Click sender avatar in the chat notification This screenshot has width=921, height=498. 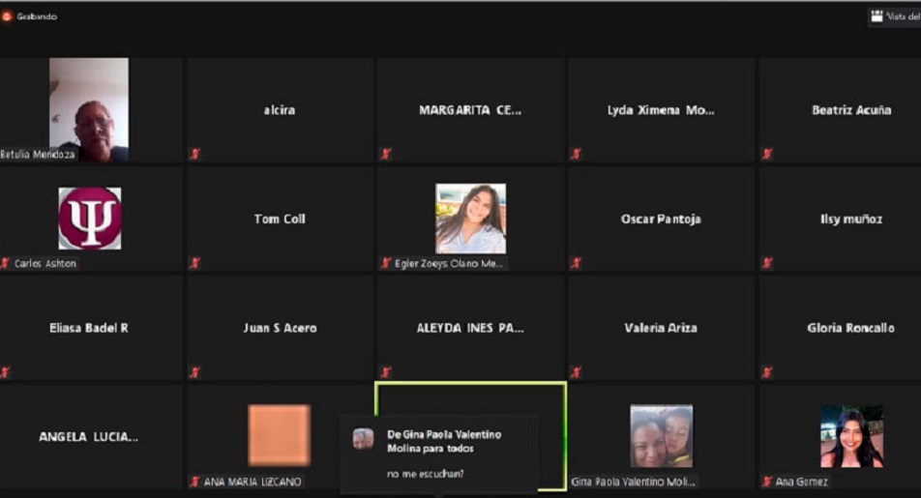pyautogui.click(x=363, y=439)
